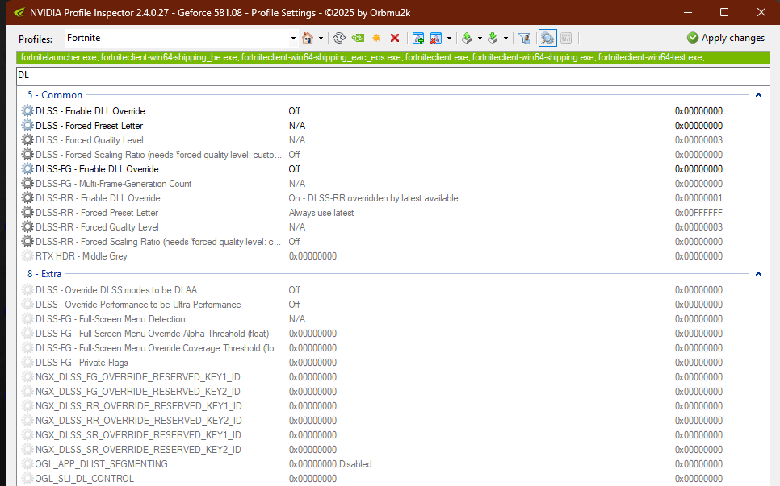Select DLSS-FG - Full-Screen Menu Detection row

point(393,319)
